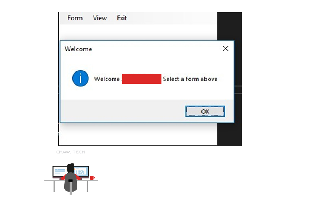Screen dimensions: 316x200
Task: Click the blue information icon
Action: tap(80, 78)
